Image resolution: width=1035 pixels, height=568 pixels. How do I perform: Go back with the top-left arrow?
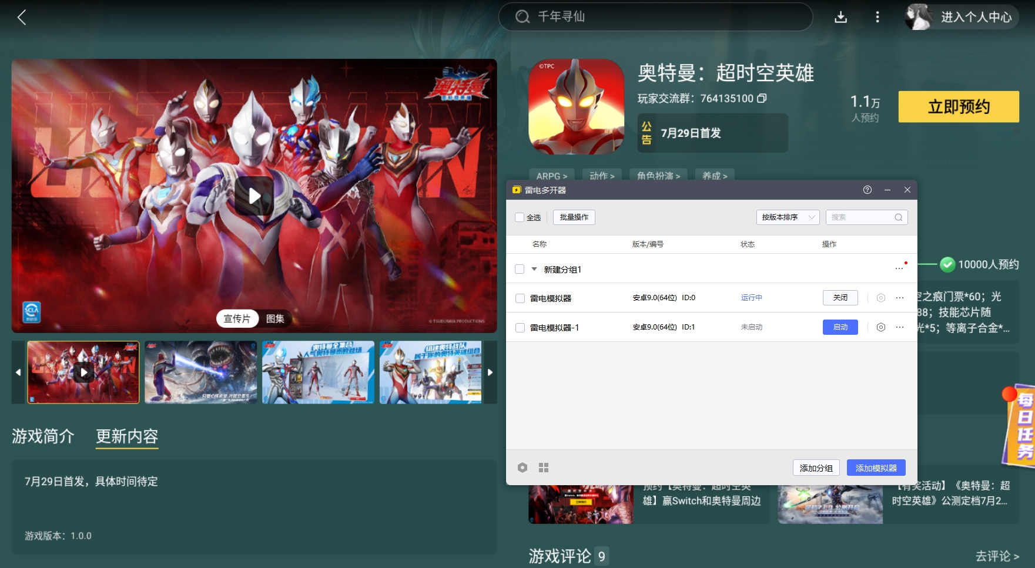click(22, 17)
